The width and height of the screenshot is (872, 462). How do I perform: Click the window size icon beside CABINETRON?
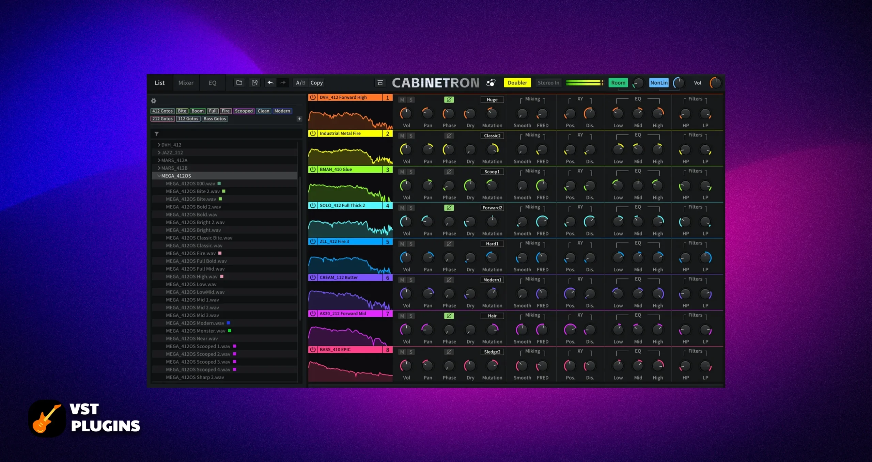[380, 83]
